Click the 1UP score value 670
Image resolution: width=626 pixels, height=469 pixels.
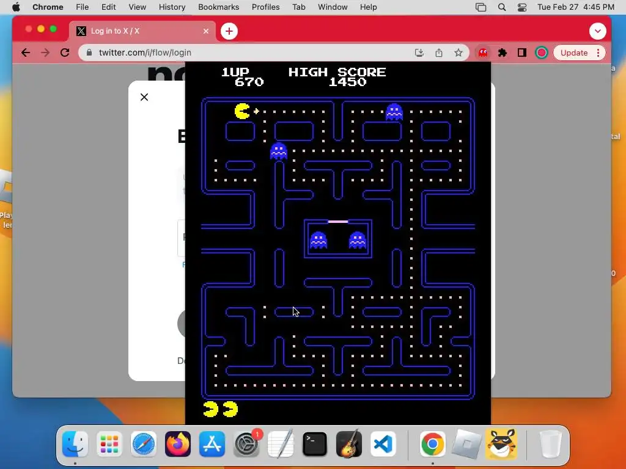pos(249,82)
